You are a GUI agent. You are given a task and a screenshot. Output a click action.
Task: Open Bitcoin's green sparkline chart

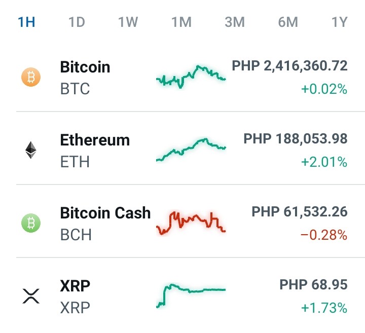pyautogui.click(x=191, y=77)
